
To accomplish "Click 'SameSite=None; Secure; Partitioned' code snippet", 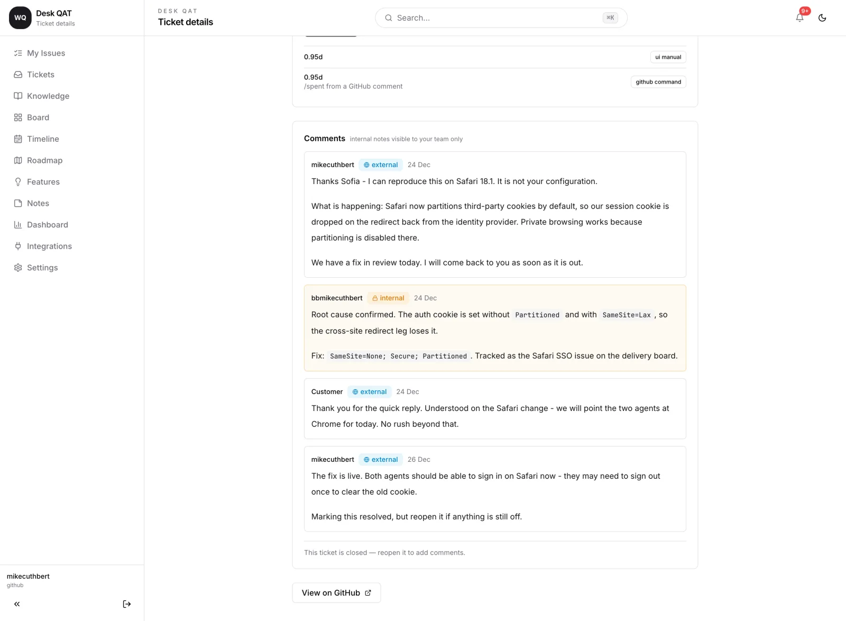I will (x=399, y=356).
